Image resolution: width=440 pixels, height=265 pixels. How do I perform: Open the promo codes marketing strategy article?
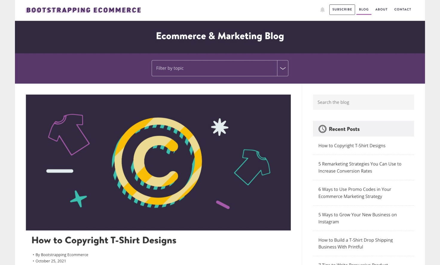(x=355, y=192)
